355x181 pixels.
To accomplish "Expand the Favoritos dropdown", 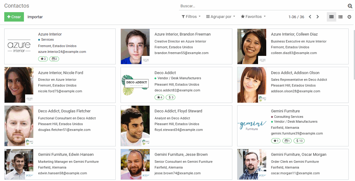I will [253, 17].
